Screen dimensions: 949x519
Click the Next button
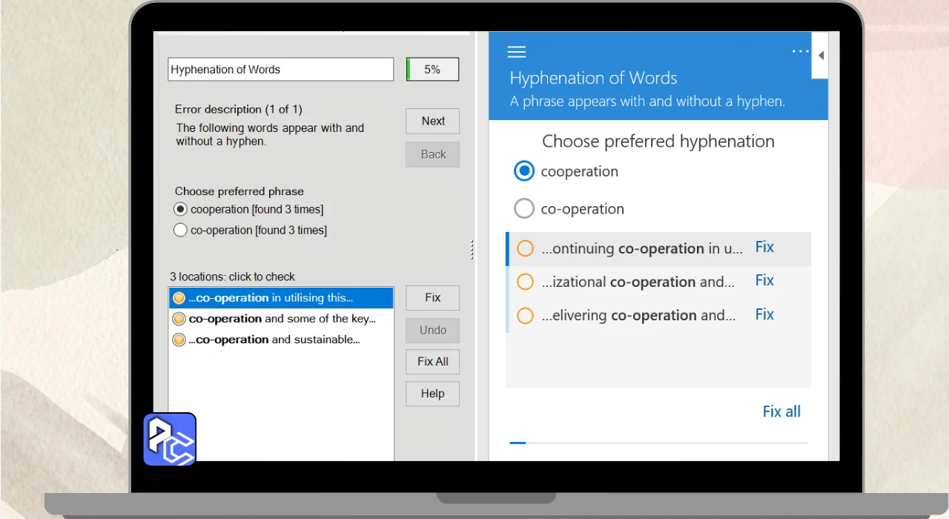tap(433, 122)
